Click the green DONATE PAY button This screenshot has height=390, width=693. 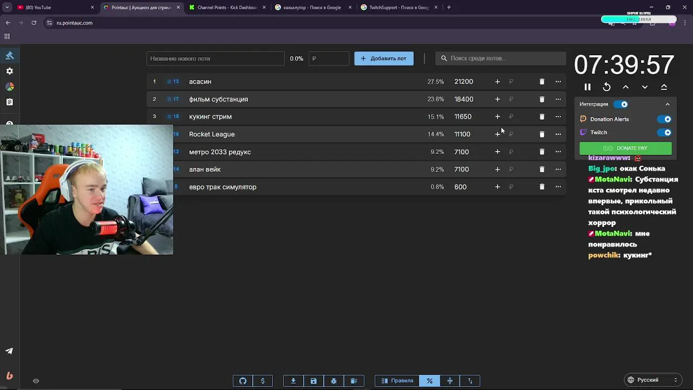(625, 148)
